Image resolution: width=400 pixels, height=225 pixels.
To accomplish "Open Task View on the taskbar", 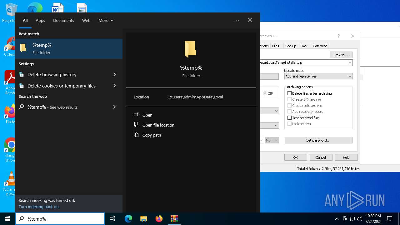I will tap(112, 219).
